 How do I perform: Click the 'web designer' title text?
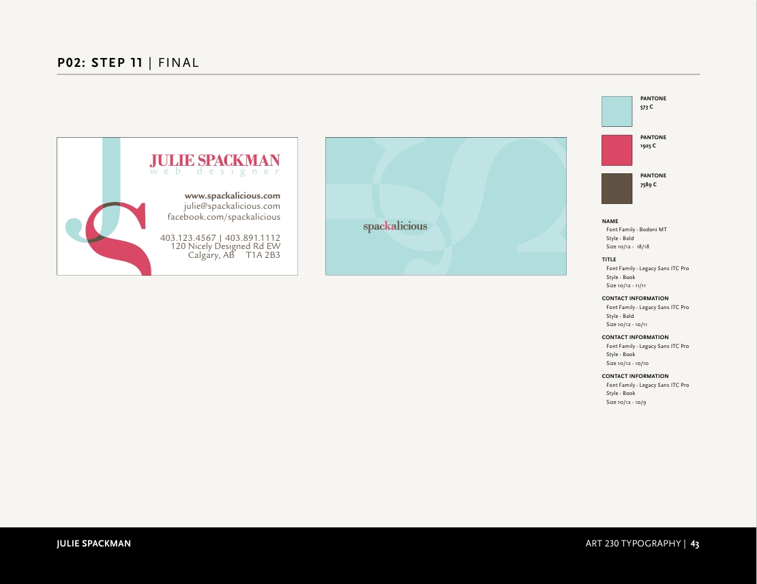click(215, 171)
